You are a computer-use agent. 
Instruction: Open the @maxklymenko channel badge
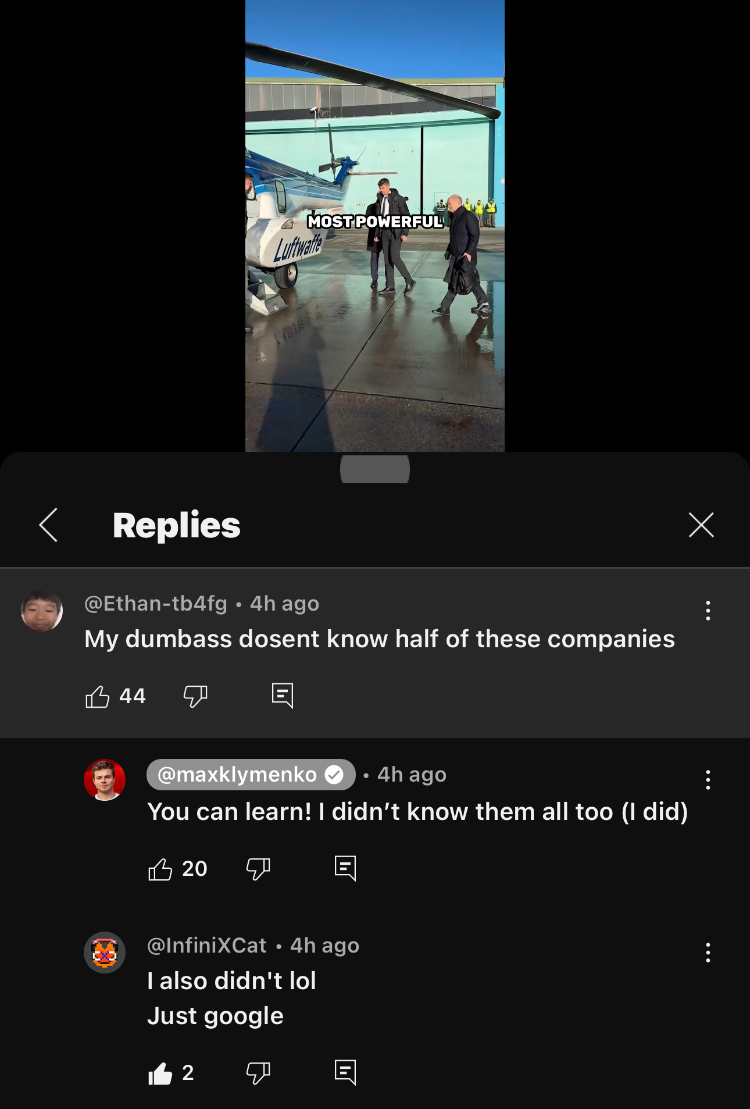tap(251, 775)
